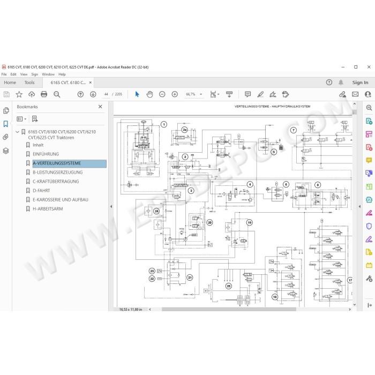The width and height of the screenshot is (375, 375).
Task: Open the find text magnifier
Action: [x=57, y=94]
